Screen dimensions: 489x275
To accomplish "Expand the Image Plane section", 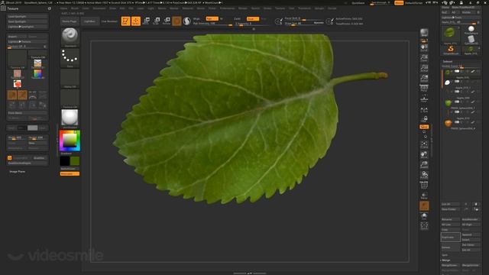I will pos(17,171).
